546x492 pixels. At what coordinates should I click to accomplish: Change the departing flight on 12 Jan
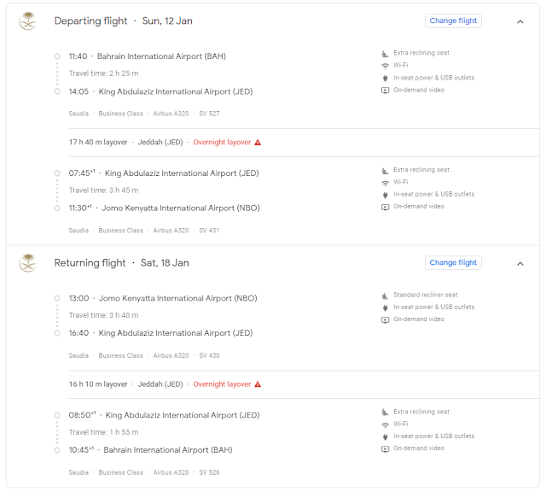[x=453, y=20]
